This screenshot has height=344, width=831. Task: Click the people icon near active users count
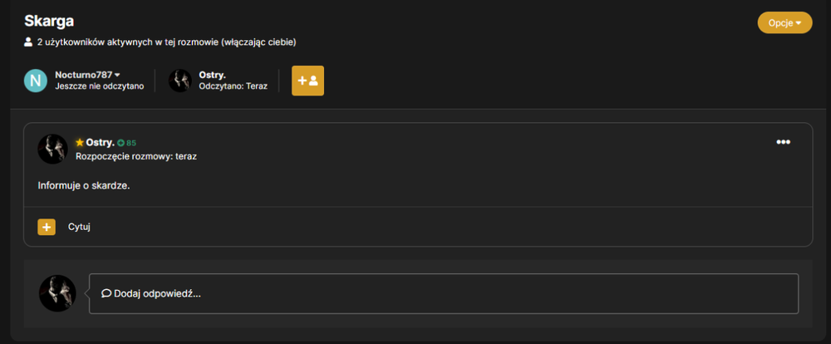point(28,42)
